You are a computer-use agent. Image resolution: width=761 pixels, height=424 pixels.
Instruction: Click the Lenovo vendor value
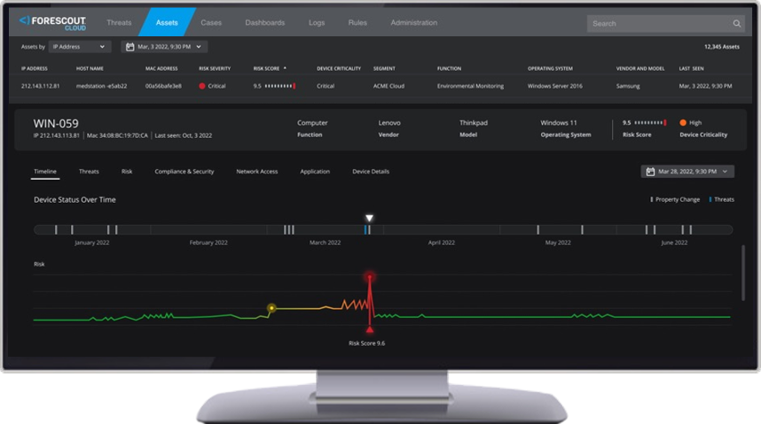point(389,122)
